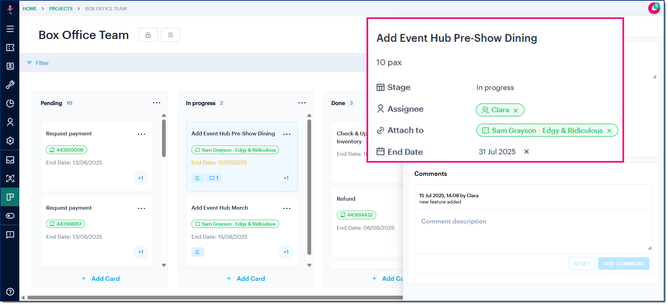Viewport: 668px width, 305px height.
Task: Open the face scan icon in the sidebar
Action: [10, 179]
